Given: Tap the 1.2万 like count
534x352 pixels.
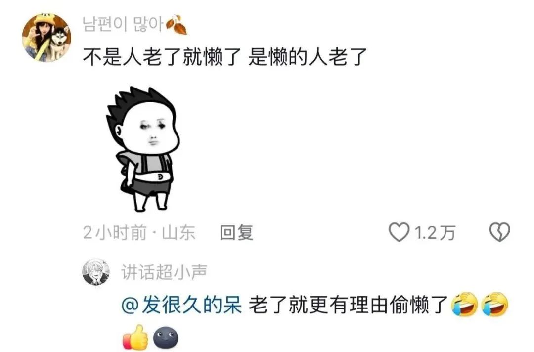Looking at the screenshot, I should pos(435,233).
